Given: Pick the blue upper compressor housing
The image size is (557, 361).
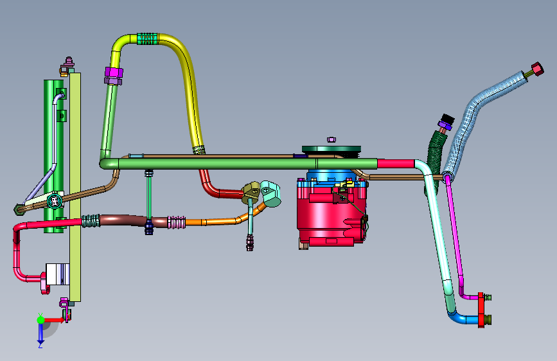Looking at the screenshot, I should [330, 176].
